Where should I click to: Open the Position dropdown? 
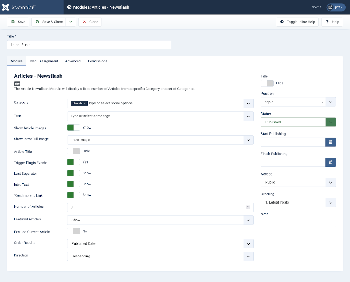[330, 102]
